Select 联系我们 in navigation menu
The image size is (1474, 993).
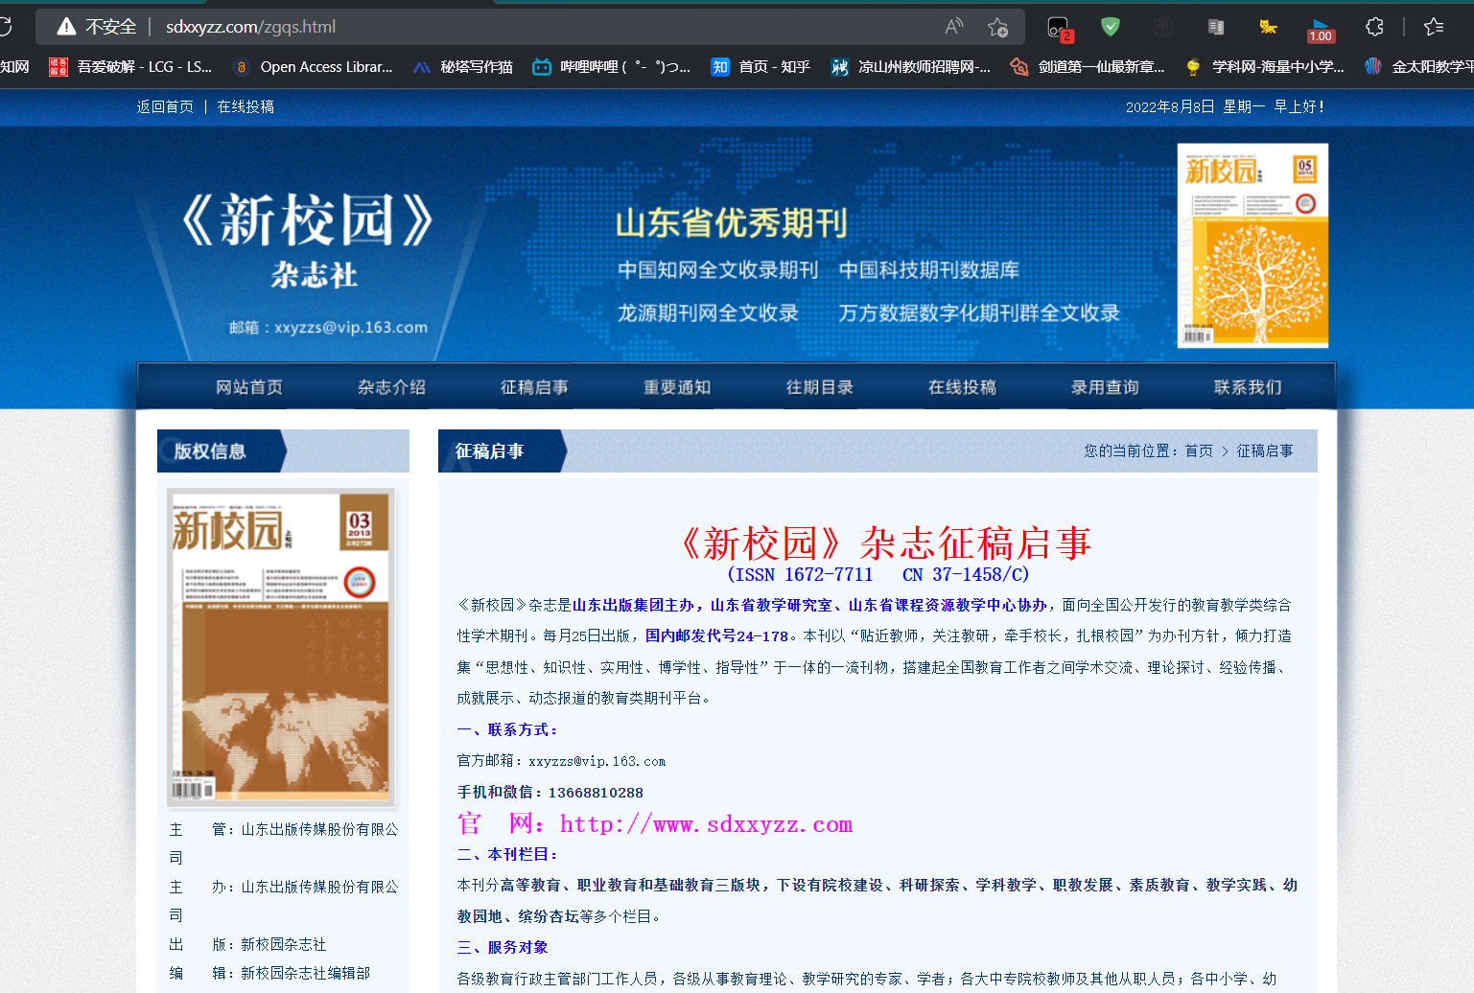[x=1248, y=387]
